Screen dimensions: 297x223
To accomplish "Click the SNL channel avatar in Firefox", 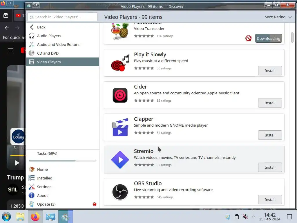I will pyautogui.click(x=13, y=189).
